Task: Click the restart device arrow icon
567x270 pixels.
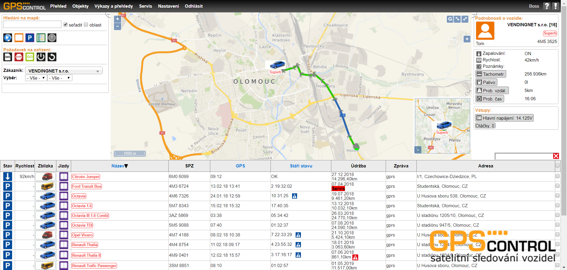Action: (52, 57)
